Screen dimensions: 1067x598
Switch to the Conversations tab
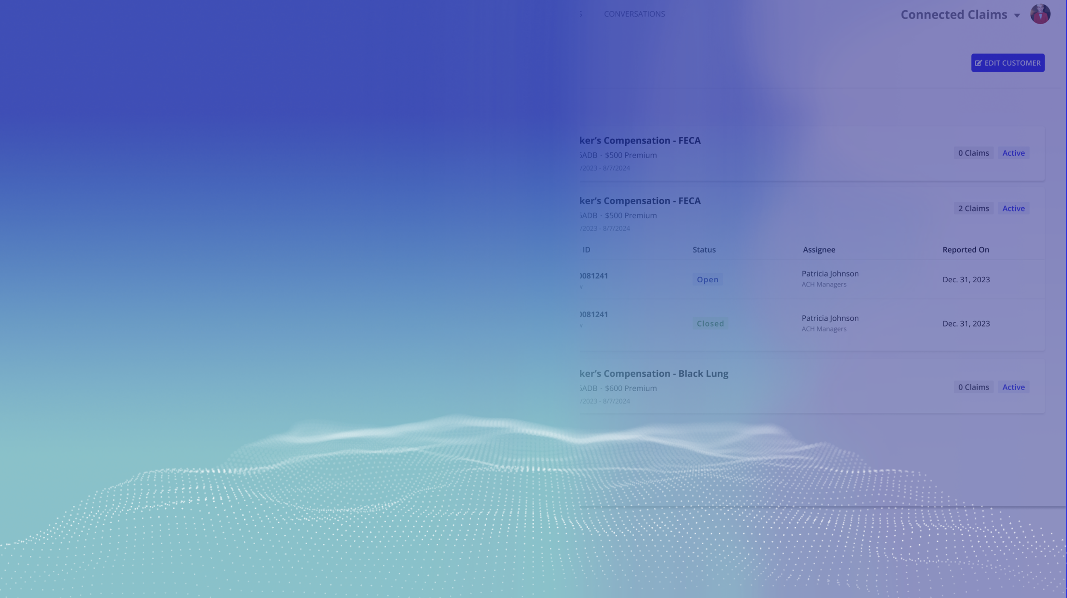tap(634, 14)
